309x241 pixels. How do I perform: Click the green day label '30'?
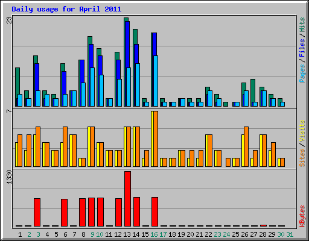[281, 234]
